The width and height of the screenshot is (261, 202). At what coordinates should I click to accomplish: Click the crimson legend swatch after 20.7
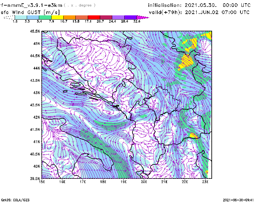point(106,17)
